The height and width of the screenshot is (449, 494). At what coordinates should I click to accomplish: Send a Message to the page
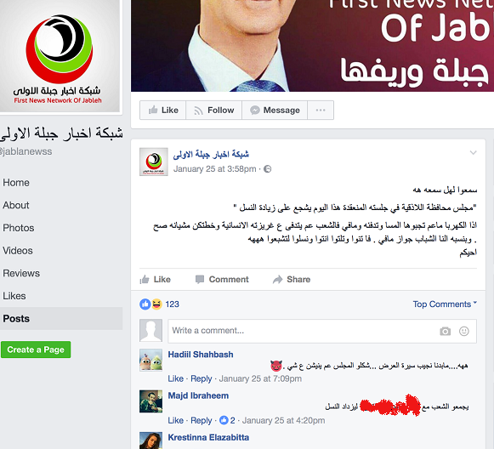(275, 111)
